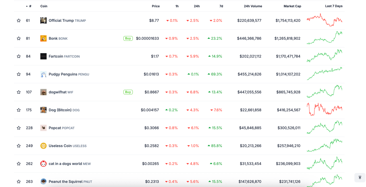Open the Dog (Bitcoin) coin page
This screenshot has height=187, width=366.
point(64,110)
